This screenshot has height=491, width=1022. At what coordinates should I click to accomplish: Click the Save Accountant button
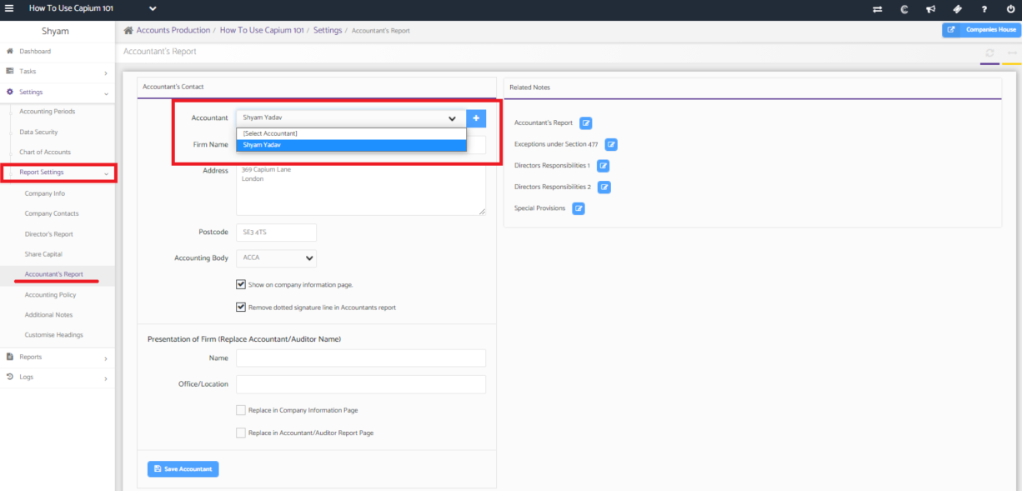tap(183, 468)
